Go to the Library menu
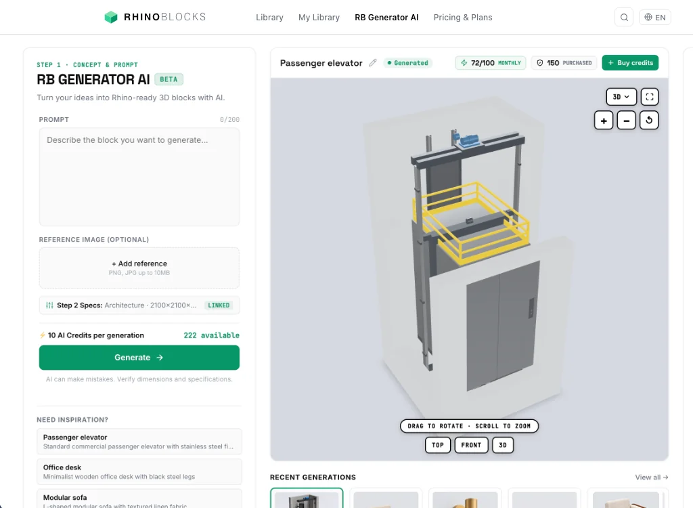The image size is (693, 508). coord(269,17)
